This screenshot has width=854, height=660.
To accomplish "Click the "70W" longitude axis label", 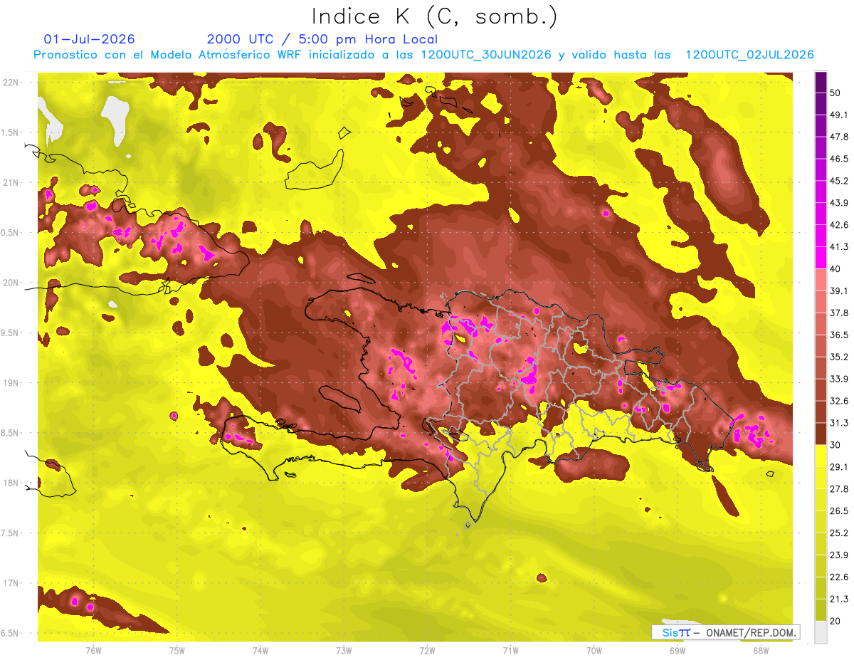I will [x=594, y=650].
